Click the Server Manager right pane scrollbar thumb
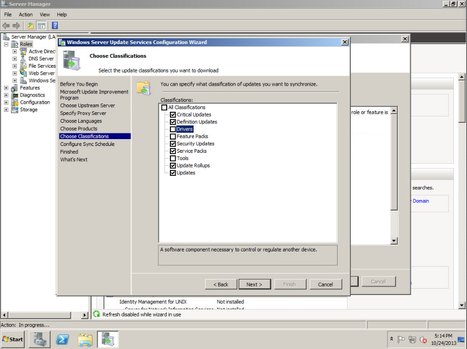 tap(462, 101)
